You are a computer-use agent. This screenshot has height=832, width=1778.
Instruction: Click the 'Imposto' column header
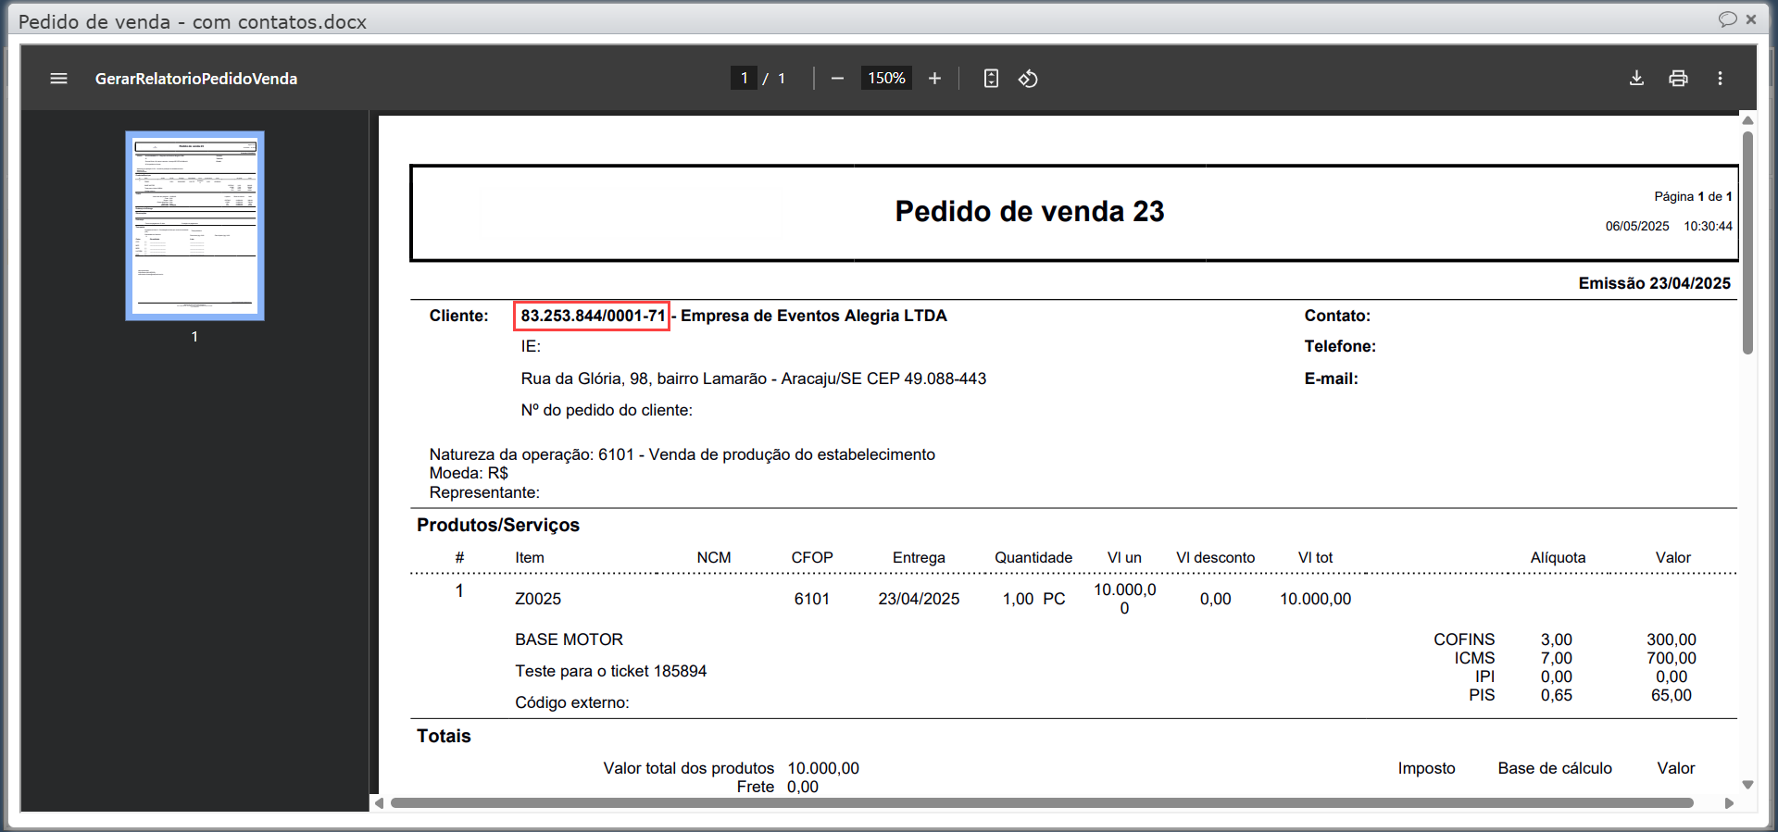tap(1426, 768)
